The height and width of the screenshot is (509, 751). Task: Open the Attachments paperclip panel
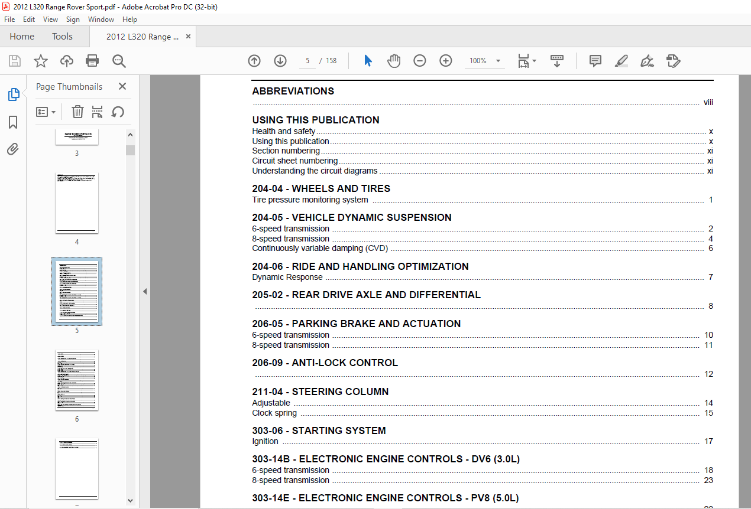13,149
